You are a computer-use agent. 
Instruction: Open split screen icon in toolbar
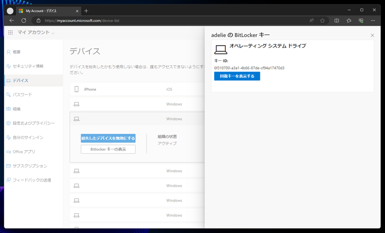pyautogui.click(x=337, y=21)
